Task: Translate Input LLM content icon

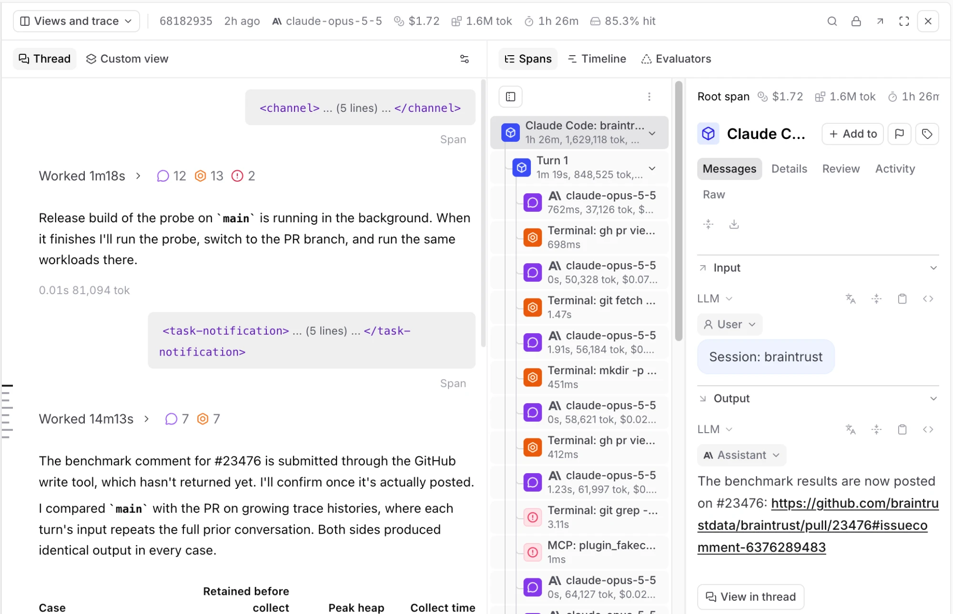Action: [x=851, y=299]
